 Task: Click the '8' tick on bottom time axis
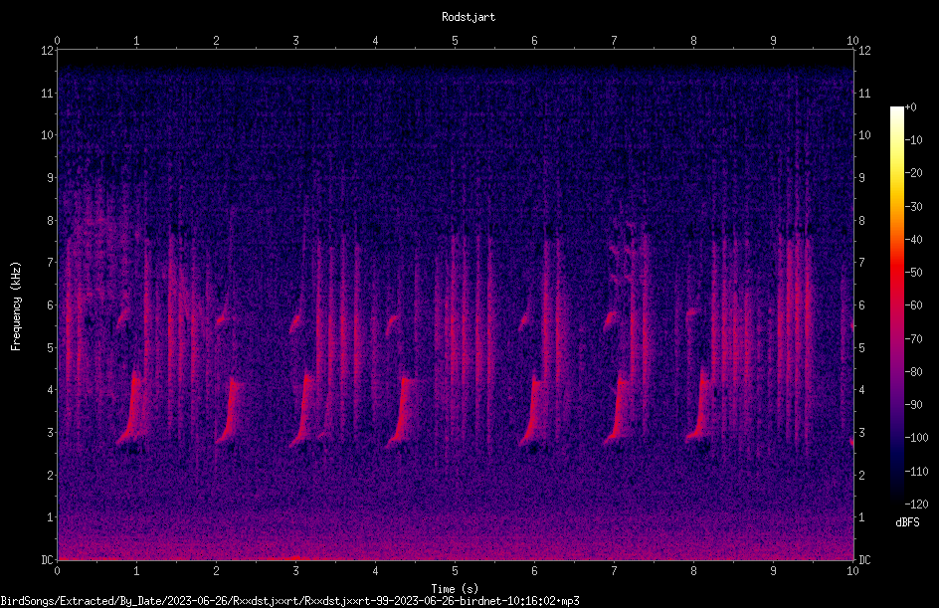point(693,571)
